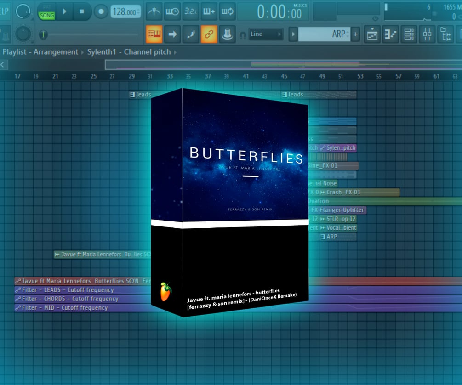Toggle step editing mode icon
This screenshot has height=385, width=462.
(x=191, y=34)
